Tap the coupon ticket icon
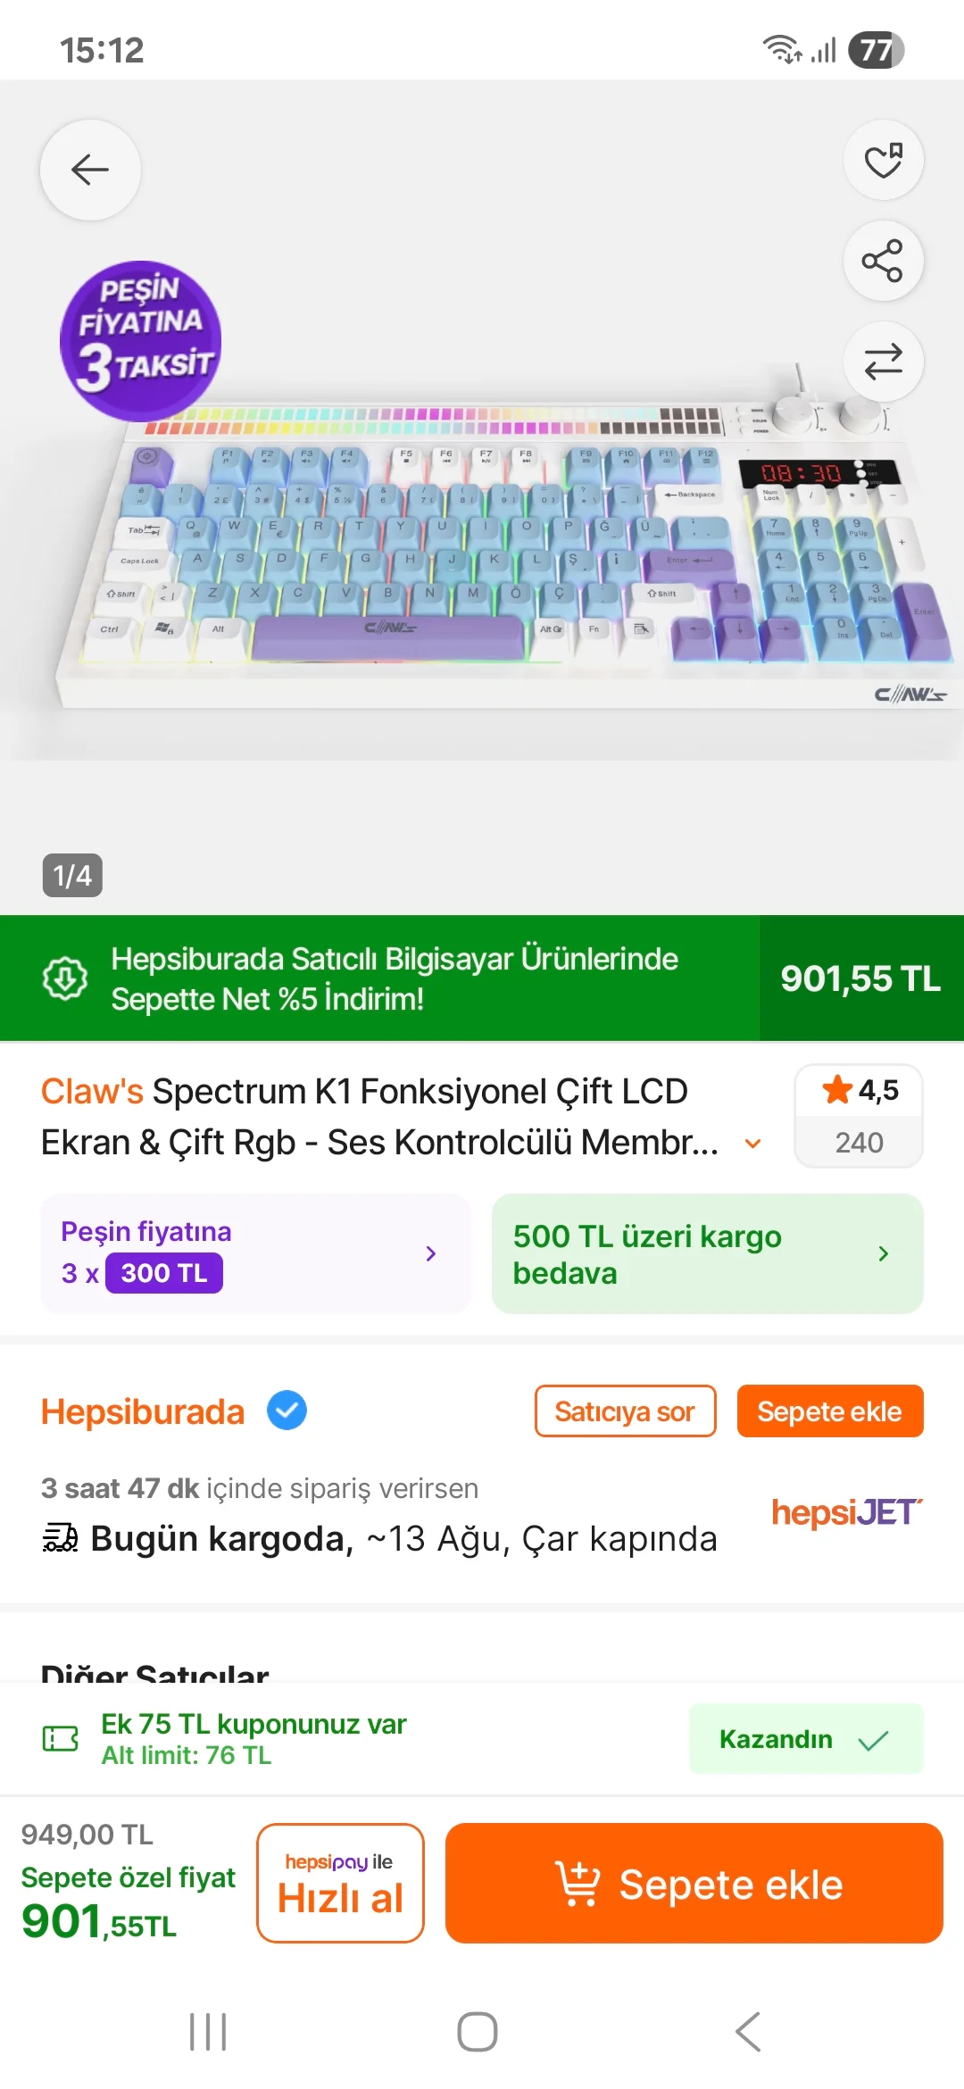Screen dimensions: 964x2089 [x=61, y=1738]
